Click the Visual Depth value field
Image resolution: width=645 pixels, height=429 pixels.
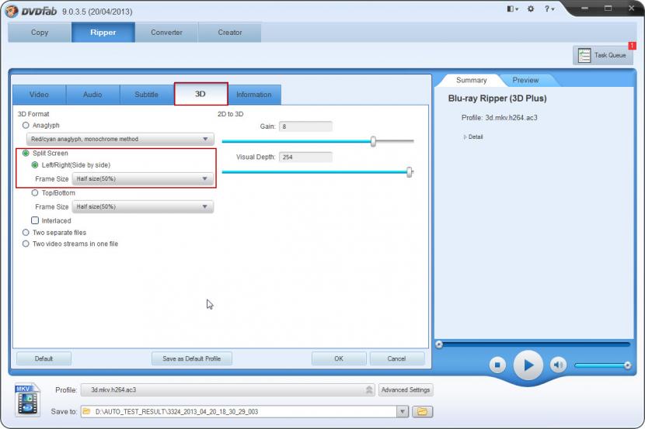pyautogui.click(x=305, y=157)
